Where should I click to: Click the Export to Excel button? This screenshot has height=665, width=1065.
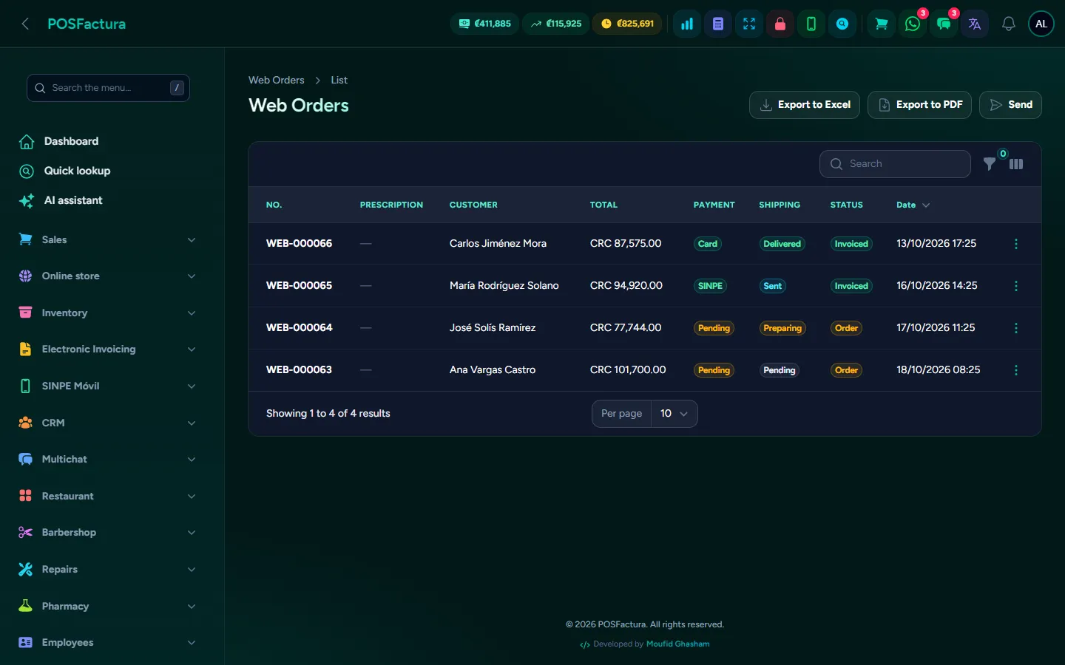click(x=805, y=105)
